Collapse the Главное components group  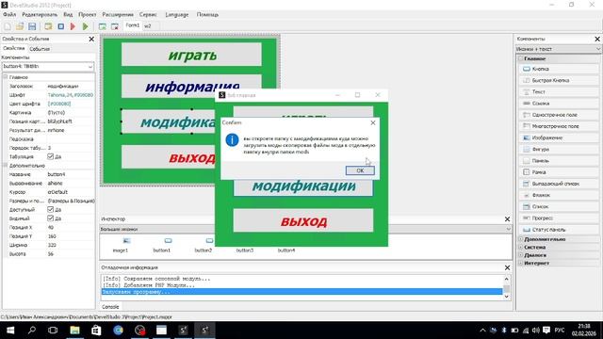click(520, 58)
